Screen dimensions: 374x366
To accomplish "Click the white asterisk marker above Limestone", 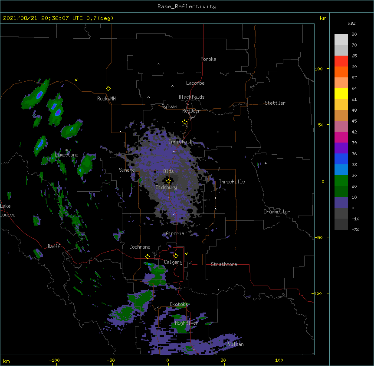I will 66,150.
